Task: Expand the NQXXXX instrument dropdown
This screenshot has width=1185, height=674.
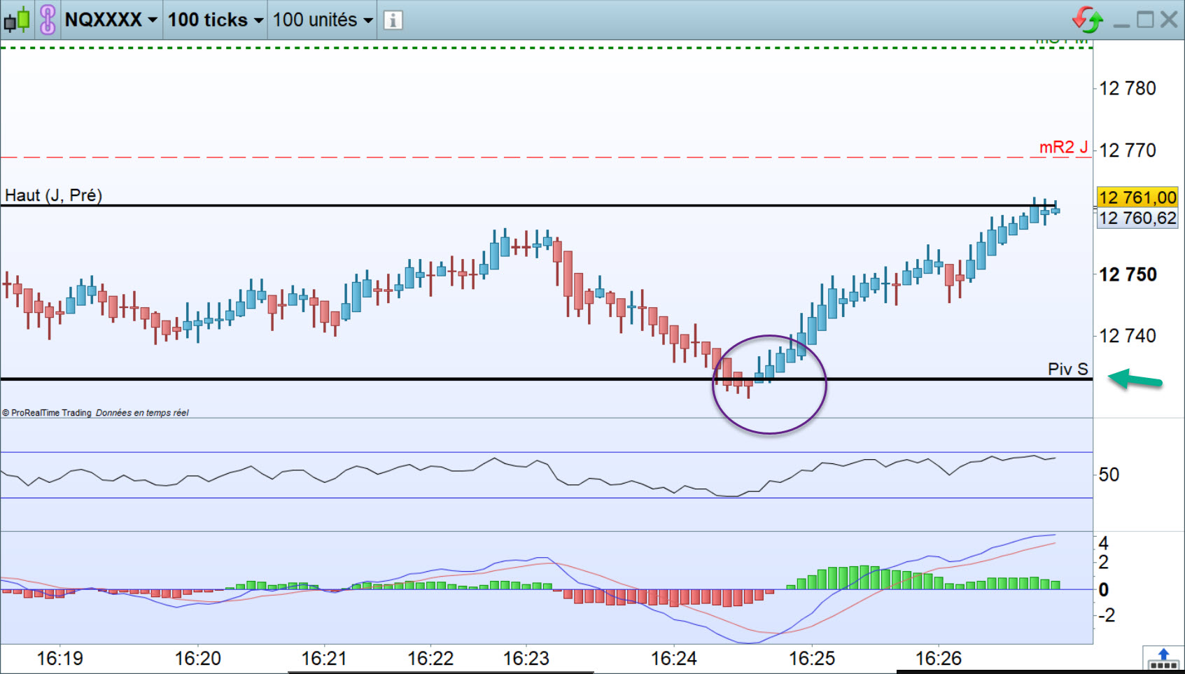Action: pos(111,20)
